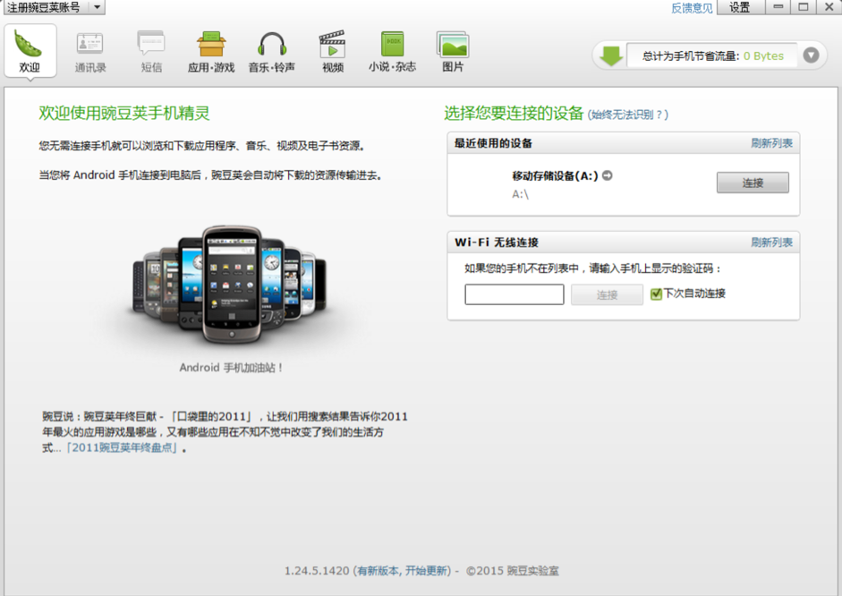842x596 pixels.
Task: Open the 小说·杂志 books section
Action: [x=392, y=52]
